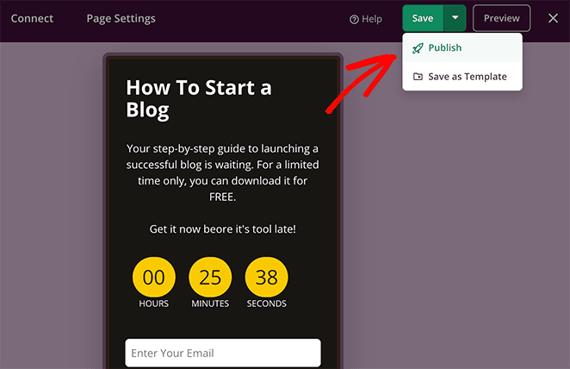This screenshot has height=369, width=570.
Task: Click the 25 minutes countdown circle
Action: 210,278
